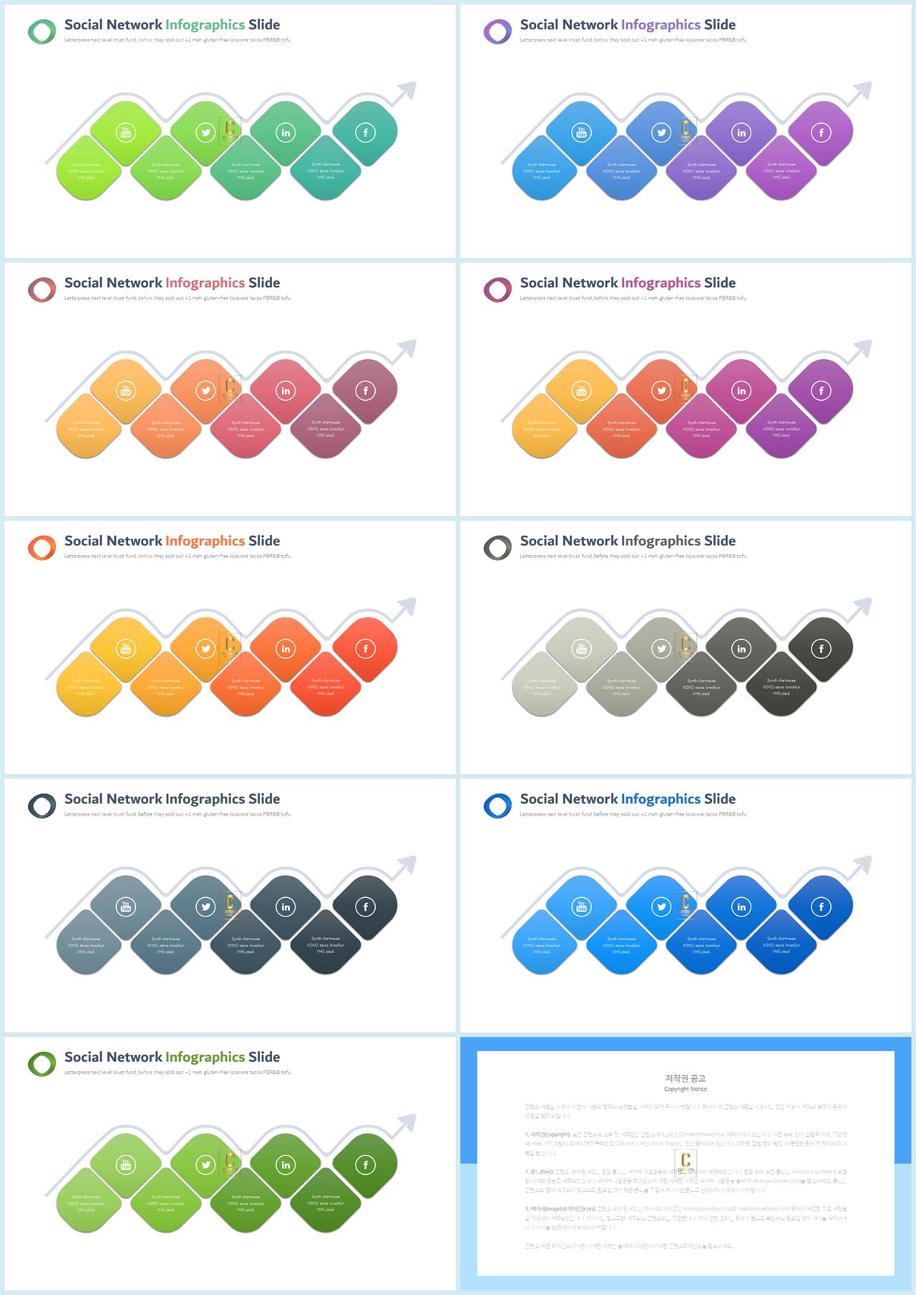Click the orange ring logo beside the slide title
Viewport: 916px width, 1295px height.
(x=42, y=547)
